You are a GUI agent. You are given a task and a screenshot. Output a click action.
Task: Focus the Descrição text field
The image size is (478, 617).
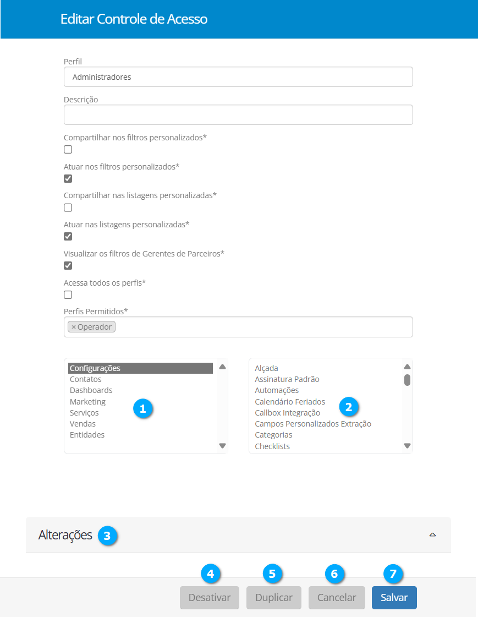(x=238, y=115)
